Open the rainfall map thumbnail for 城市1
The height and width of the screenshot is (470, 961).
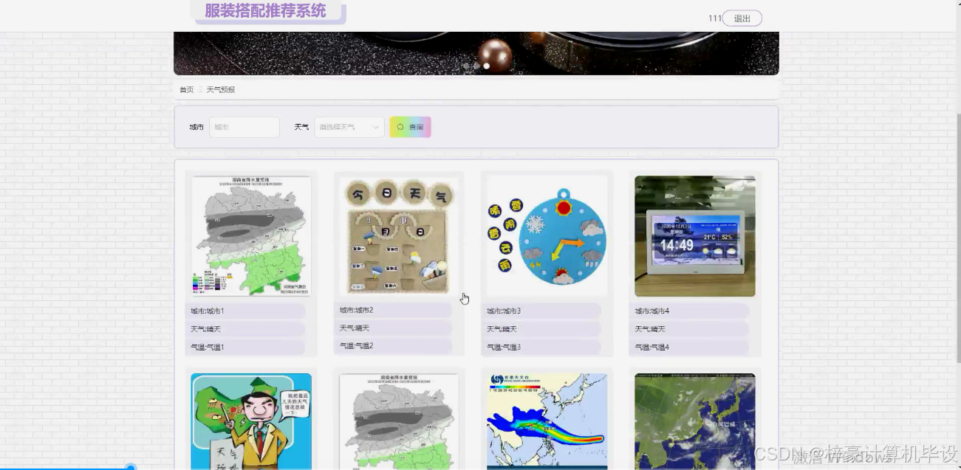(251, 236)
